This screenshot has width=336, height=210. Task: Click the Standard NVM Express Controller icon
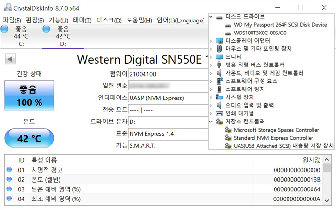pos(228,138)
